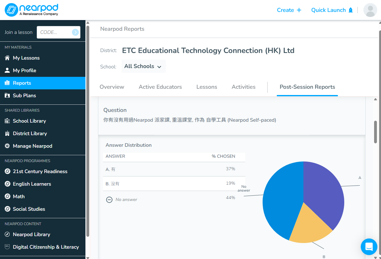Expand the All Schools dropdown

(143, 66)
